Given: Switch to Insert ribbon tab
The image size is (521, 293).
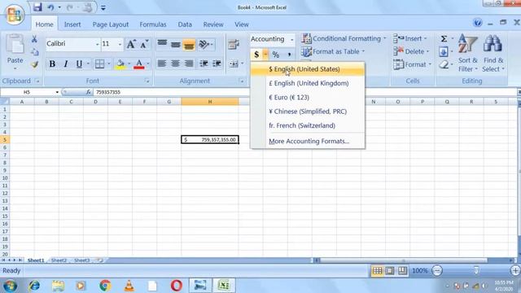Looking at the screenshot, I should (x=72, y=24).
